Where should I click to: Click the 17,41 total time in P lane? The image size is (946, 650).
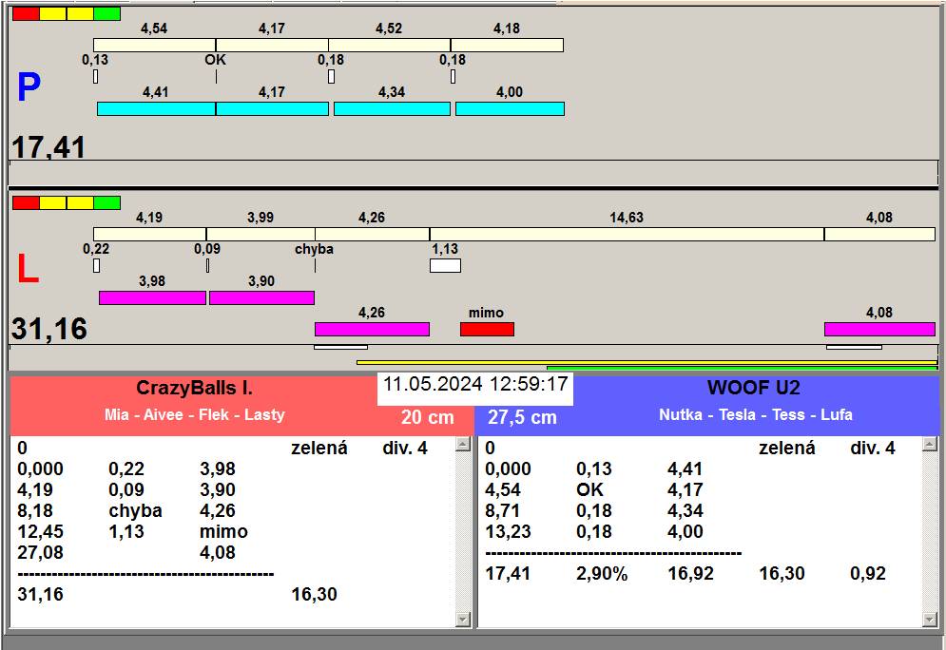[x=48, y=146]
